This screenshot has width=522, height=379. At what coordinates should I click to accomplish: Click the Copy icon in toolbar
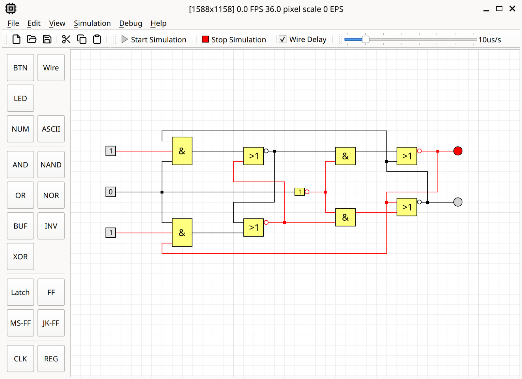(82, 39)
